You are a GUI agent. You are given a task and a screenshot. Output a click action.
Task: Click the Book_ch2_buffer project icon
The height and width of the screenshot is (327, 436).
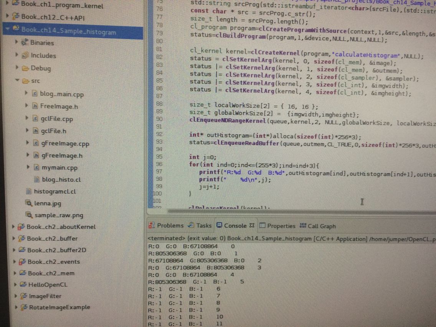coord(21,238)
